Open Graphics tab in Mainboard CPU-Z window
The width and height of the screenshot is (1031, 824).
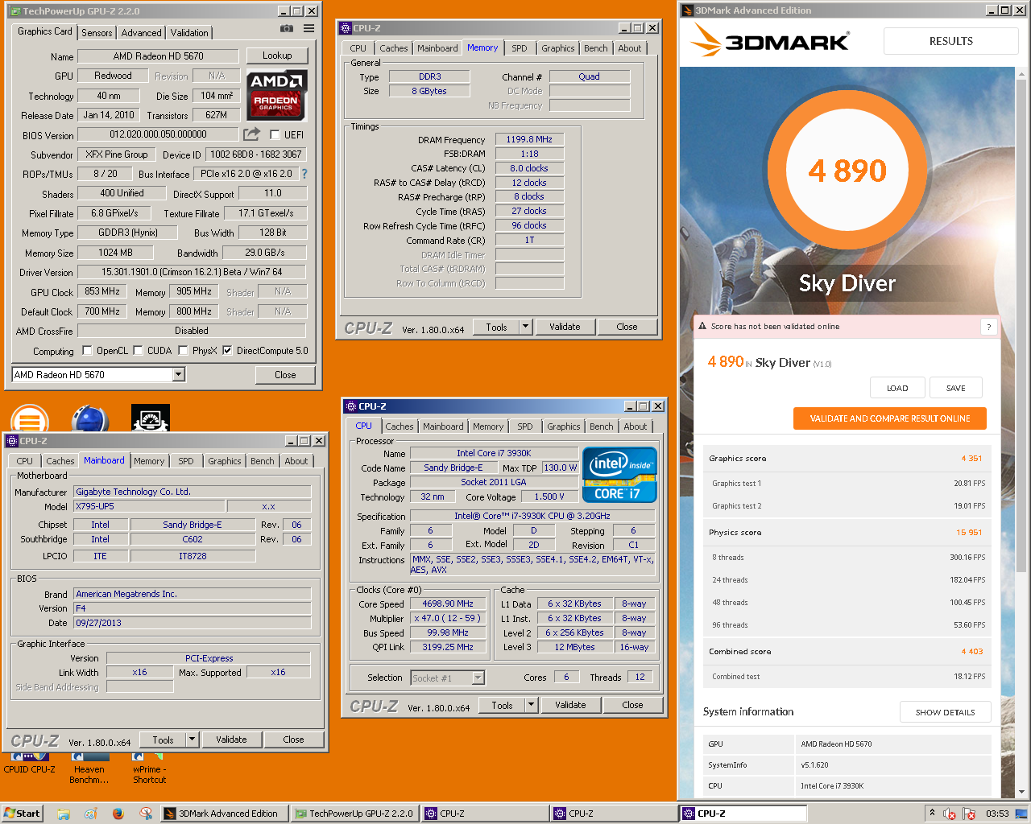click(225, 461)
